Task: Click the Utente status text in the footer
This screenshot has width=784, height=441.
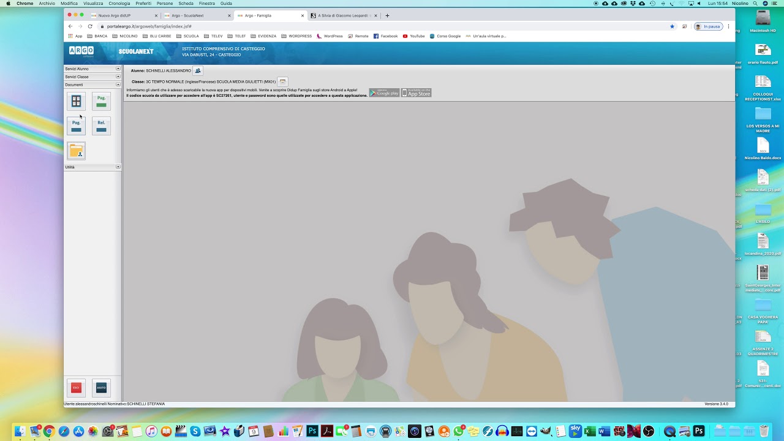Action: tap(115, 404)
